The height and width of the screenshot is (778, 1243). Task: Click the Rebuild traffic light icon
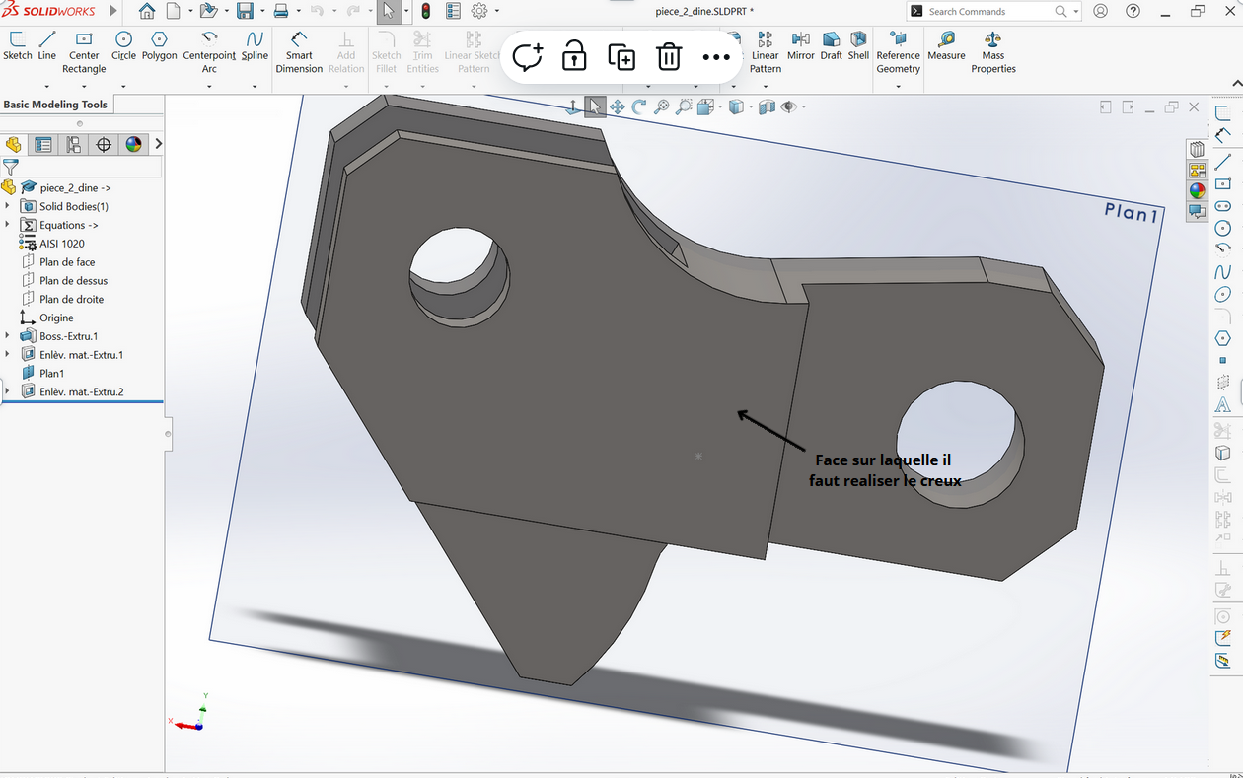pyautogui.click(x=426, y=11)
